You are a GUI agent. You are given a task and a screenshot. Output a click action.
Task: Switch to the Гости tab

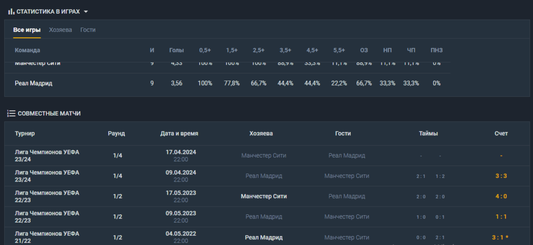[x=87, y=30]
